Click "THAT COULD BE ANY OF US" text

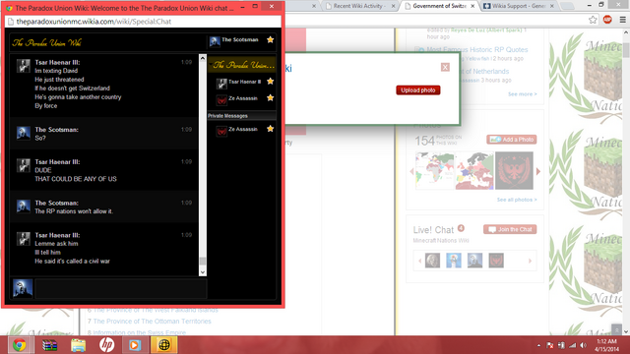point(76,179)
